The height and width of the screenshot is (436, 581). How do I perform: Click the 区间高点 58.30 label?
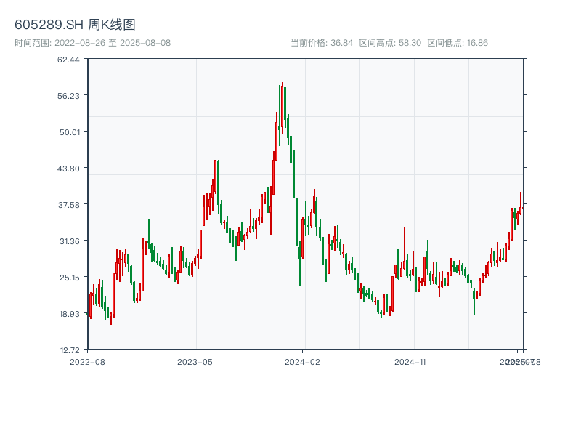[390, 43]
